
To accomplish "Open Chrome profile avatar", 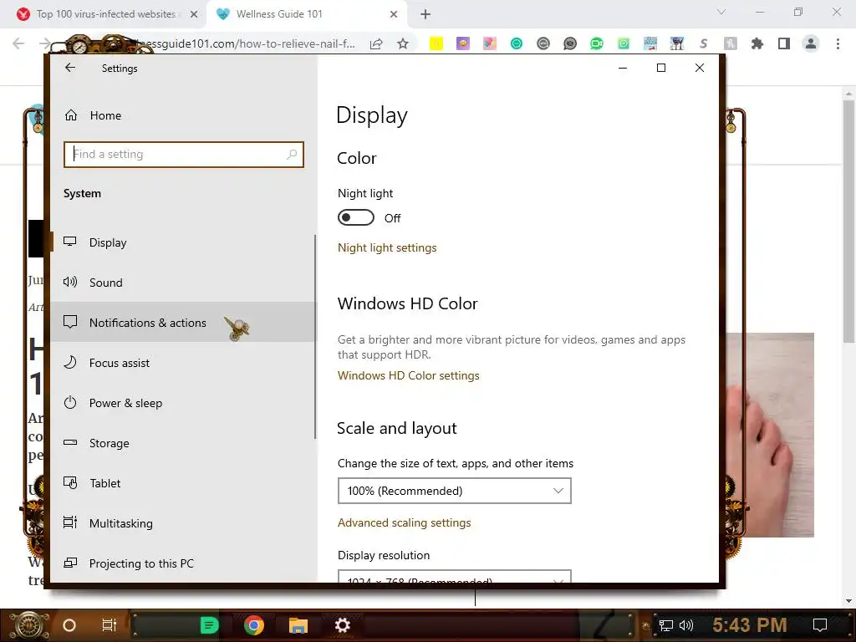I will pyautogui.click(x=811, y=43).
